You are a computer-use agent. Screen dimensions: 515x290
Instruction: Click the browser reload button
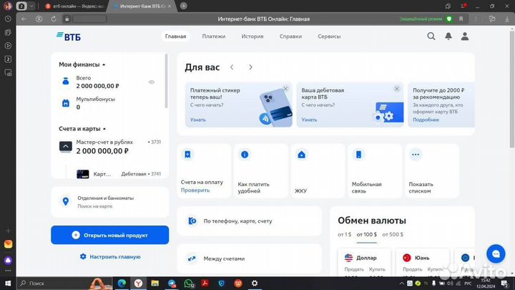coord(54,19)
